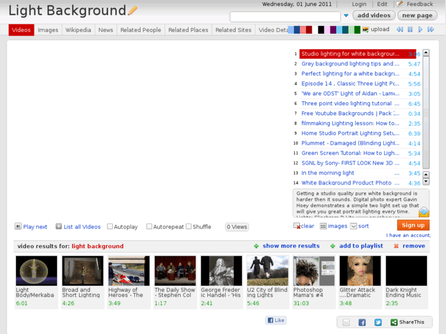
Task: Share on Facebook using the bottom icon
Action: [362, 322]
